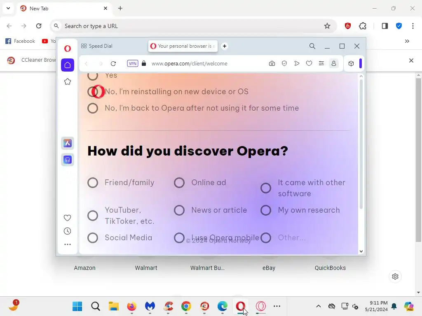This screenshot has height=316, width=422.
Task: Close the New Tab tab in background browser
Action: 105,8
